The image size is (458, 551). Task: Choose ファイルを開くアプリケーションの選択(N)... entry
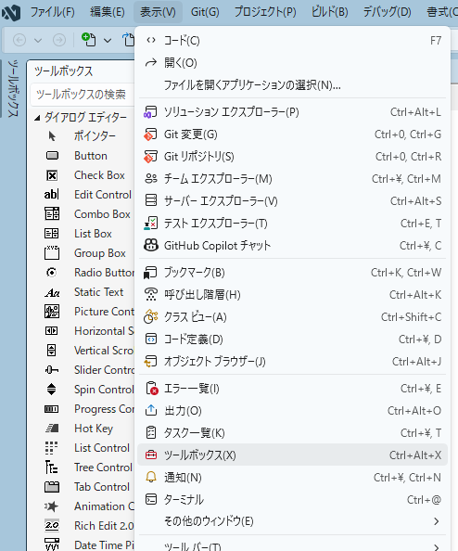click(293, 85)
